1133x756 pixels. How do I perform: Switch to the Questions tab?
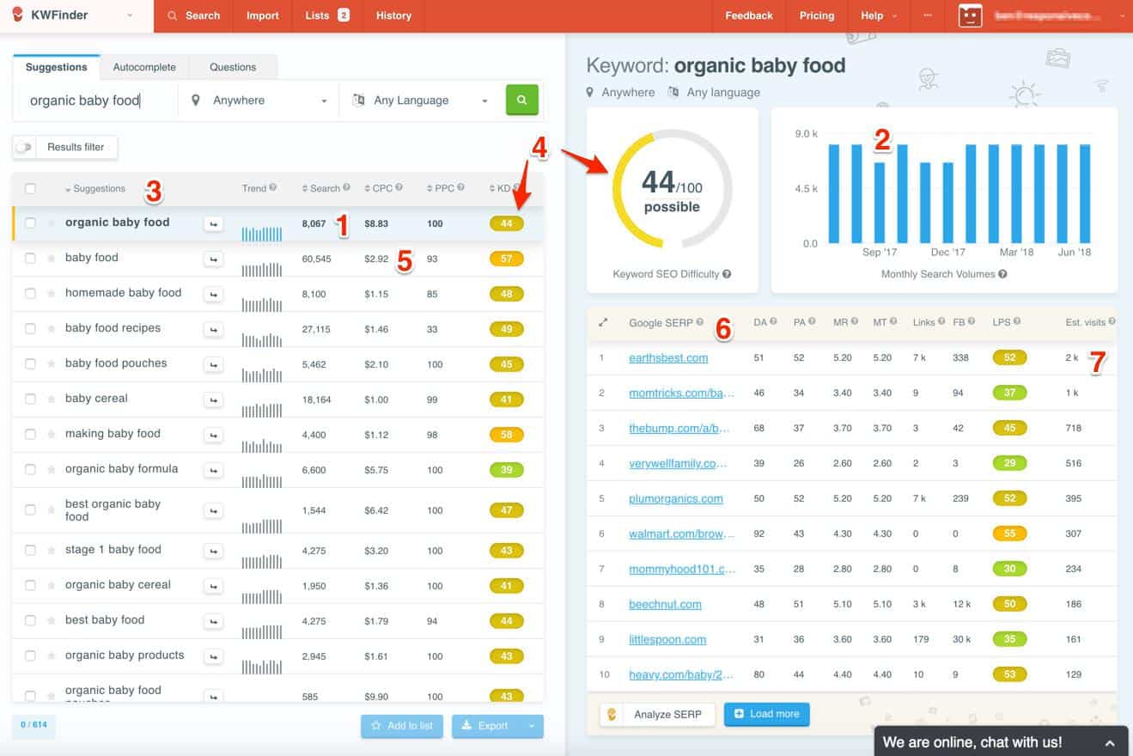point(233,67)
